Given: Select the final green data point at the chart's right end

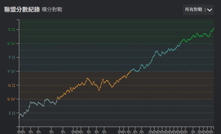Looking at the screenshot, I should [214, 29].
